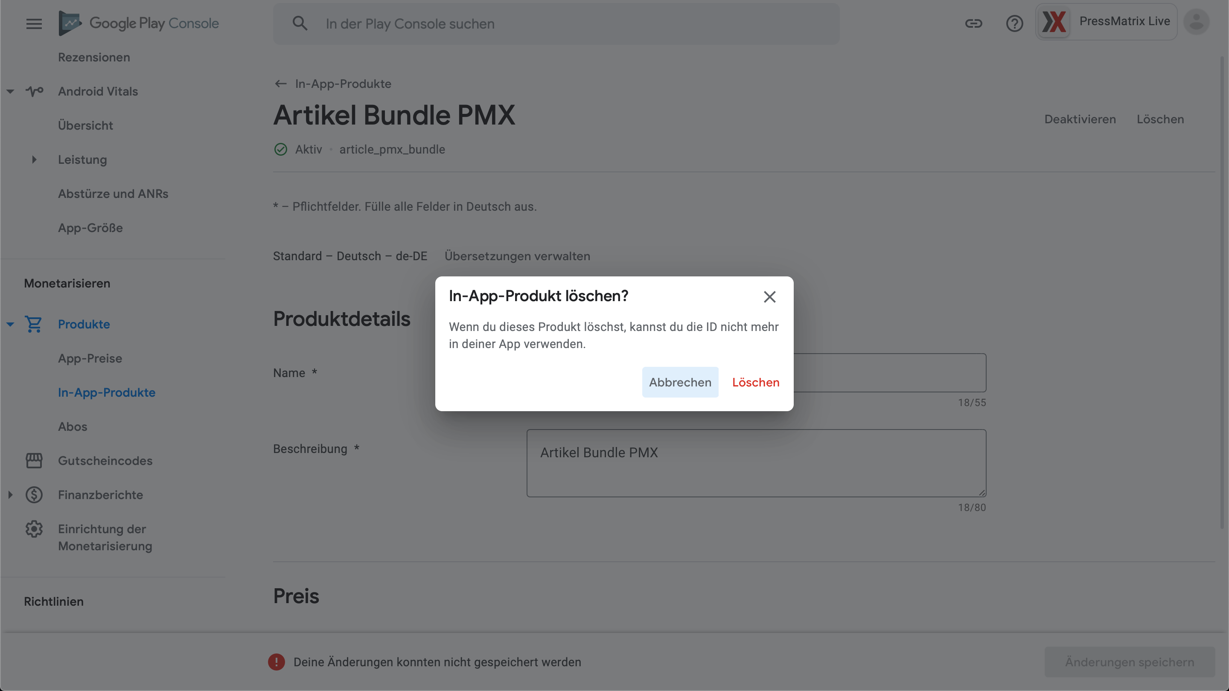Click the 'Deine Änderungen konnten nicht gespeichert werden' message
The width and height of the screenshot is (1229, 691).
click(x=437, y=662)
